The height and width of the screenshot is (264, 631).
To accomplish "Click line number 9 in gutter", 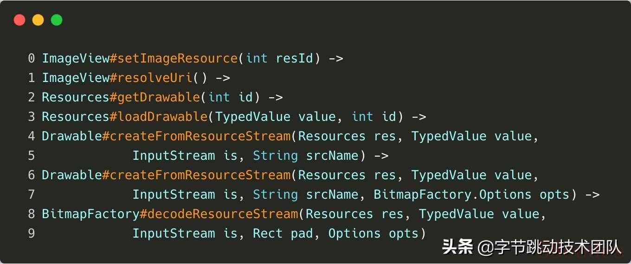I will [x=31, y=233].
